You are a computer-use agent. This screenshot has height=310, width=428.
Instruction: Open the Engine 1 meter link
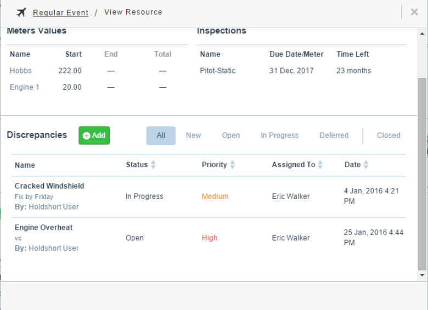pyautogui.click(x=25, y=87)
